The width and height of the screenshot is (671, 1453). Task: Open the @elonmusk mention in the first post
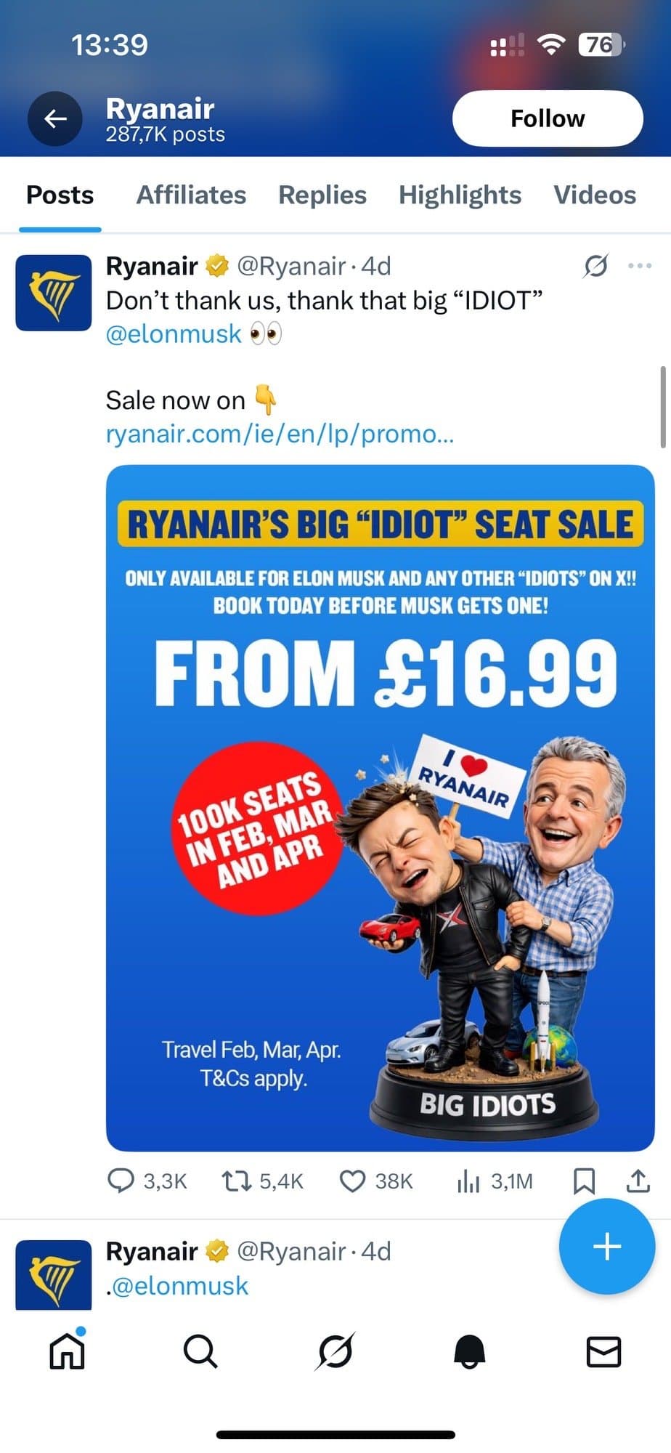tap(174, 333)
